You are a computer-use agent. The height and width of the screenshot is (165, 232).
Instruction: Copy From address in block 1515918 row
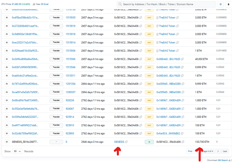point(141,34)
